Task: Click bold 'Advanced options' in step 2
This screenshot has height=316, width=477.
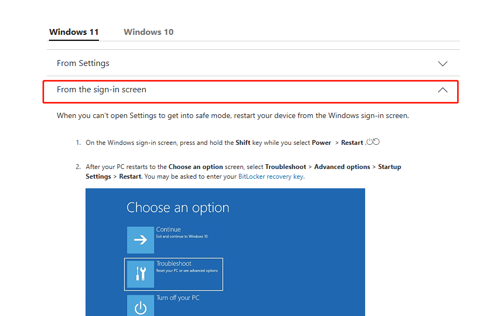Action: click(342, 167)
